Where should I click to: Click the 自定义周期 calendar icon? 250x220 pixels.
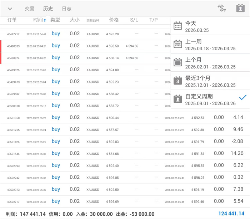178,99
